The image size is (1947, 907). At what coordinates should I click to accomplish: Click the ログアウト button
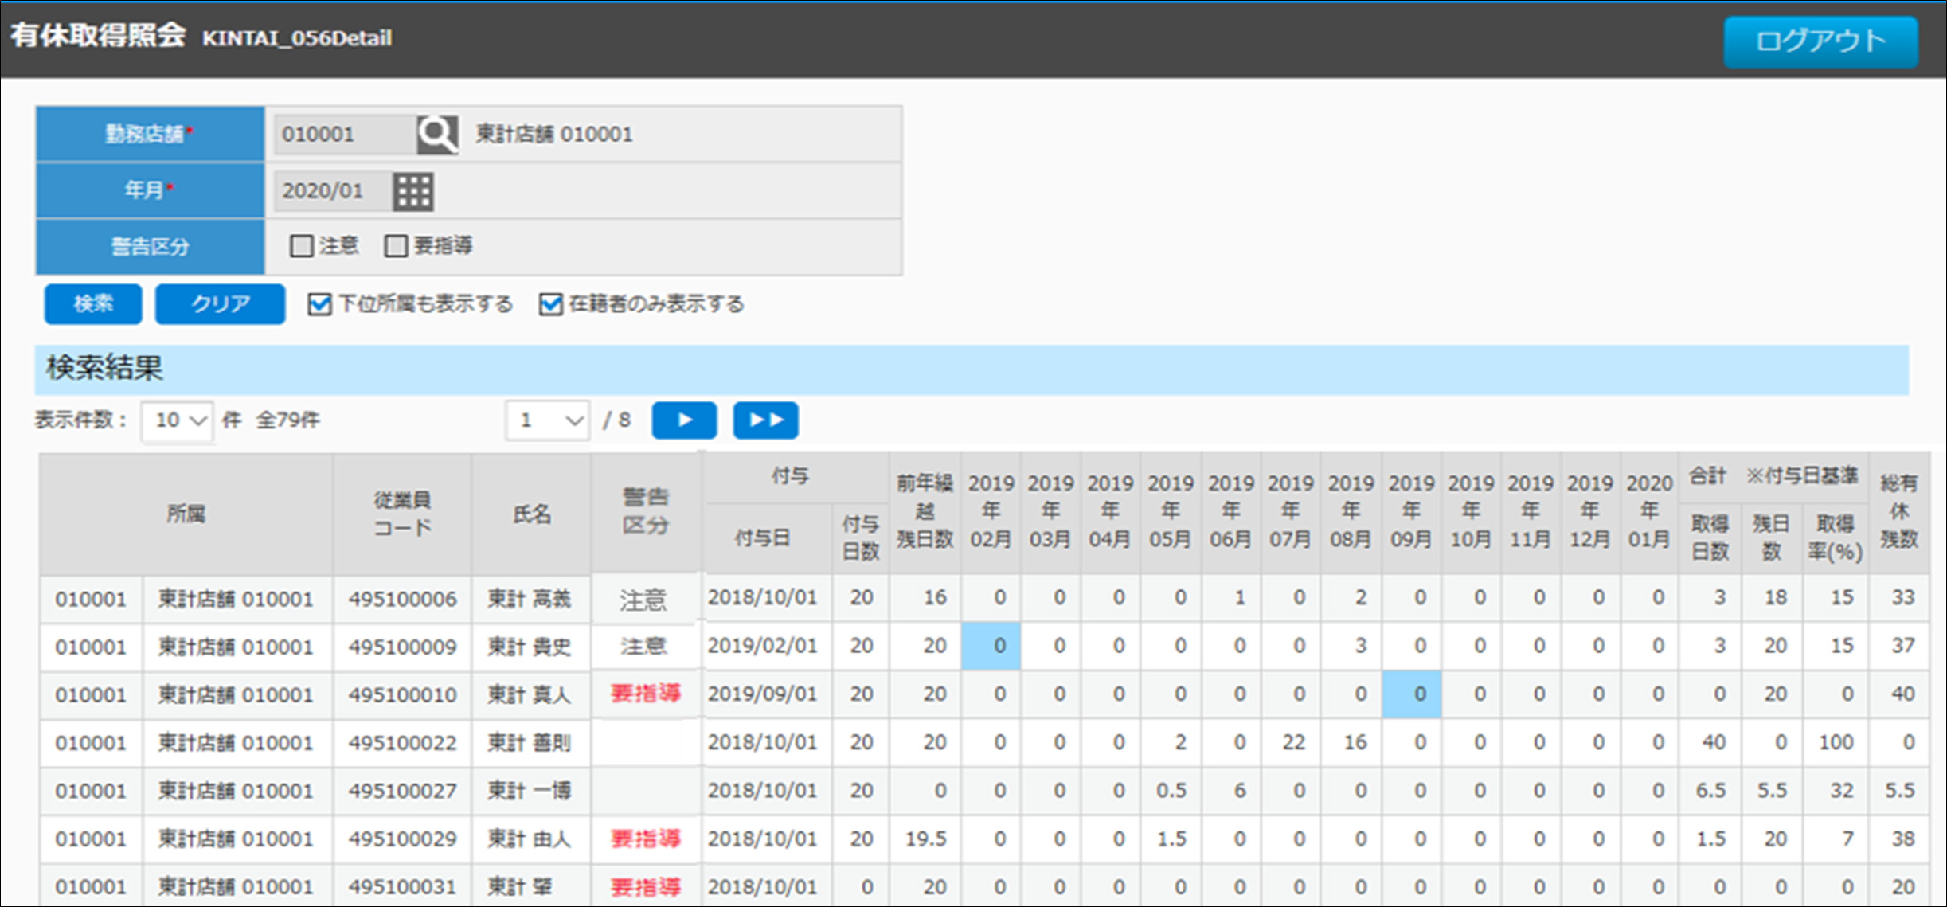(x=1821, y=41)
